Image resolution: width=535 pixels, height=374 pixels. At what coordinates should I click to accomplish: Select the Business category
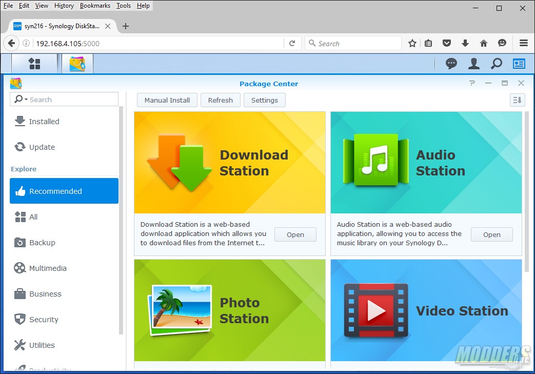[x=64, y=293]
